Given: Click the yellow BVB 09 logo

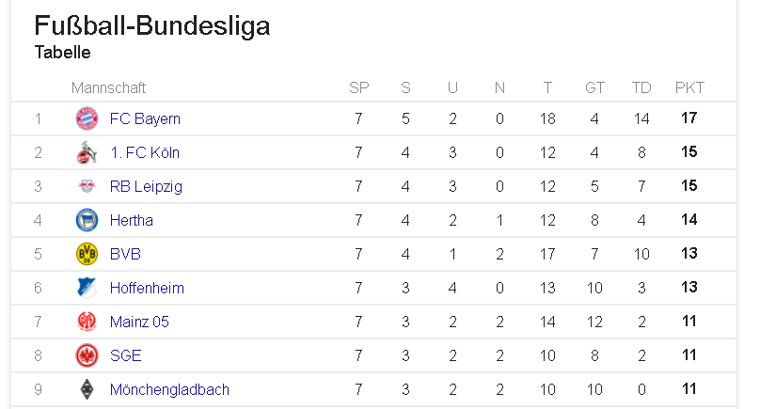Looking at the screenshot, I should [x=87, y=254].
